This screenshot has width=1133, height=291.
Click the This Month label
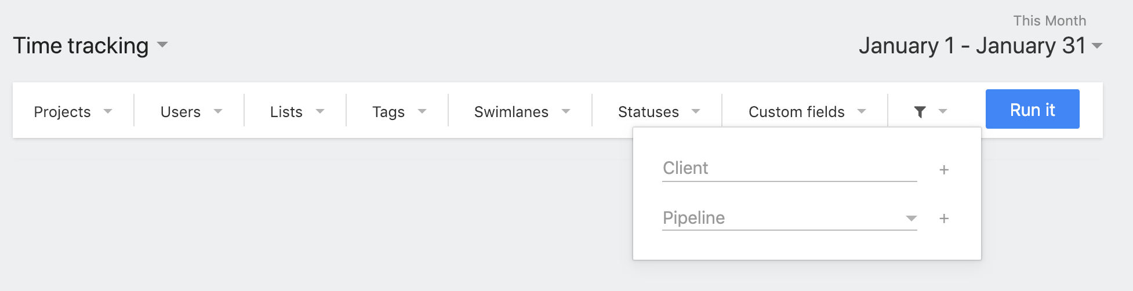point(1050,21)
